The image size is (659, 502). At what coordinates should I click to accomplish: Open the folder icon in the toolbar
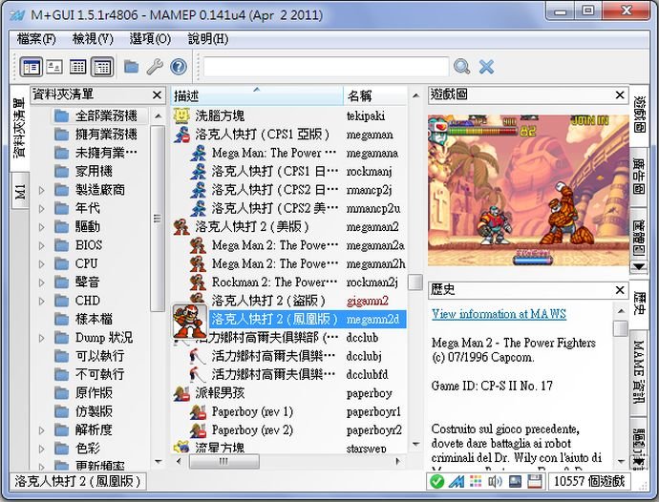[x=131, y=67]
